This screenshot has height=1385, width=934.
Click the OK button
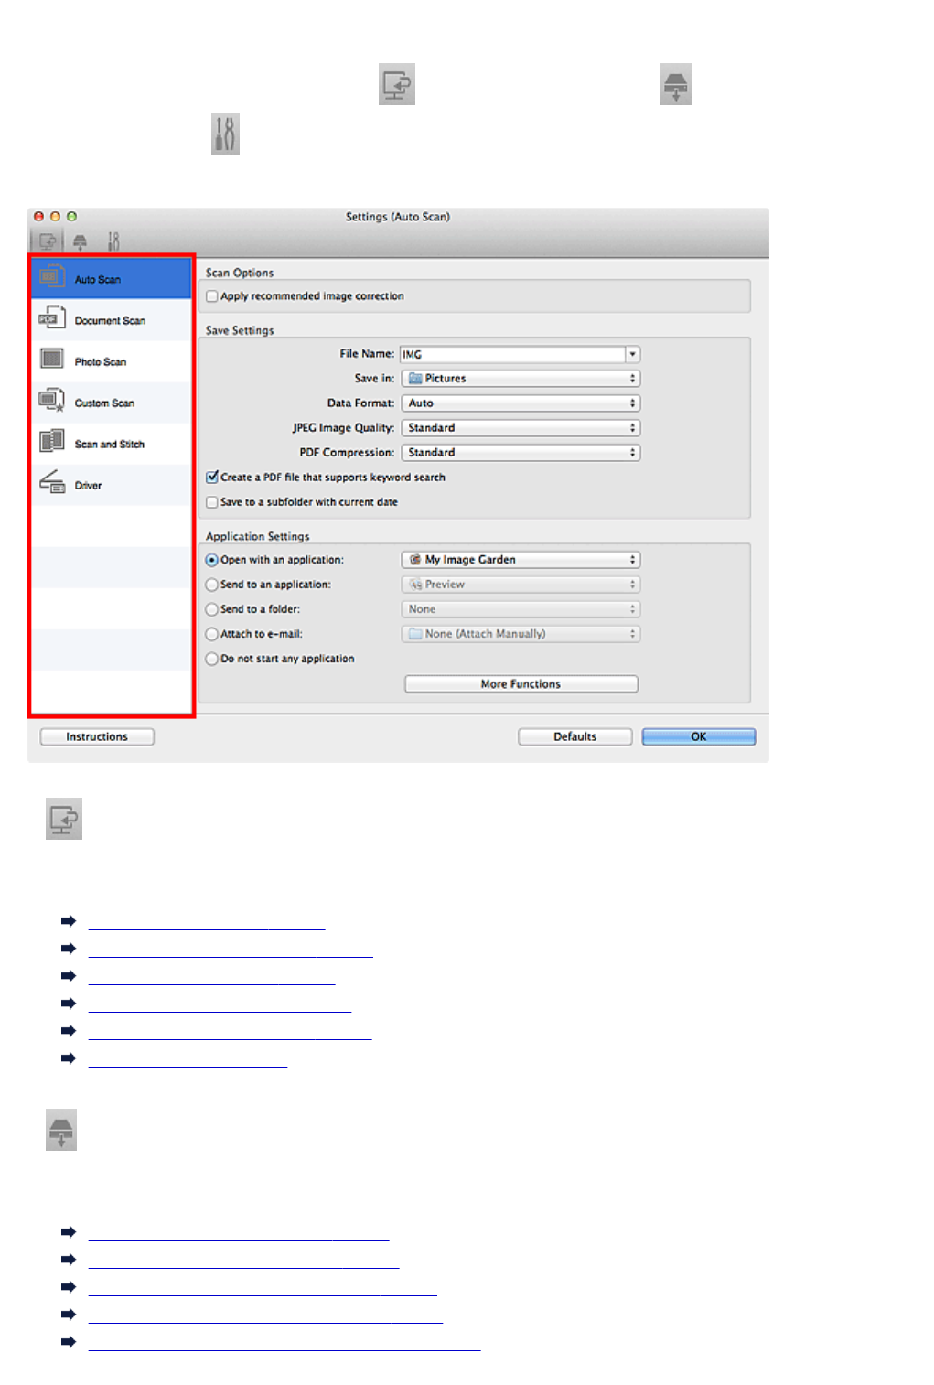point(699,737)
